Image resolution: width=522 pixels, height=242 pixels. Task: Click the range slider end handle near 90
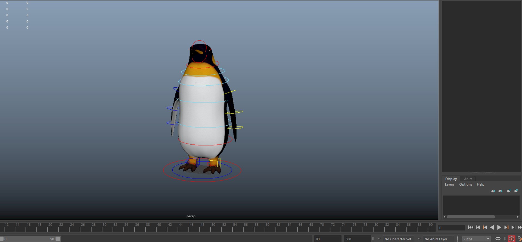coord(58,239)
